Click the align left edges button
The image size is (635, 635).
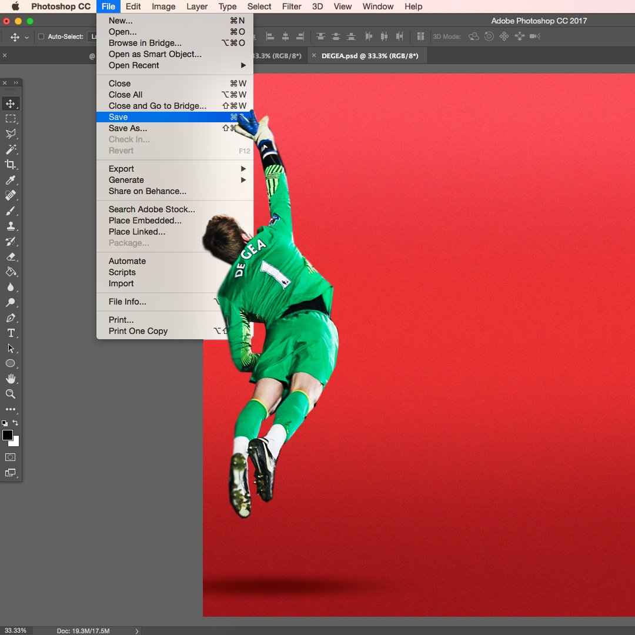270,36
